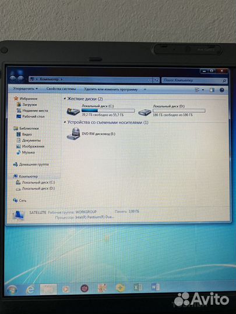The height and width of the screenshot is (314, 236).
Task: Open the address bar history dropdown arrow
Action: pos(150,80)
